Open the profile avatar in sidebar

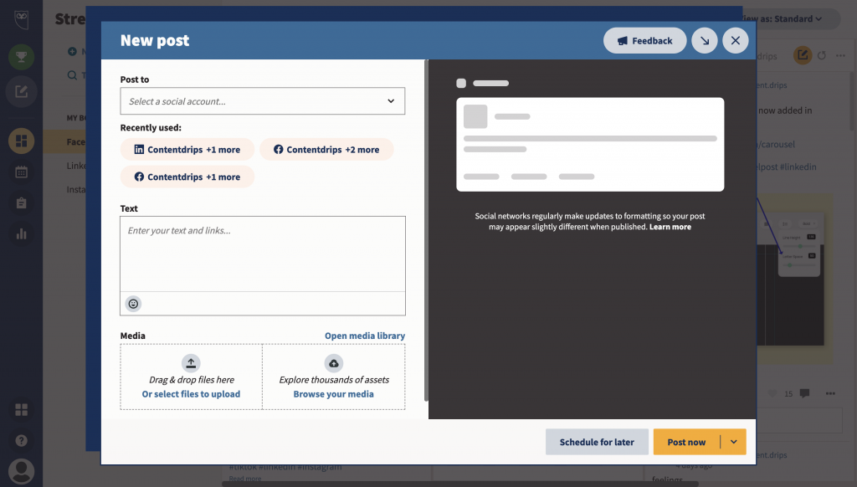21,470
